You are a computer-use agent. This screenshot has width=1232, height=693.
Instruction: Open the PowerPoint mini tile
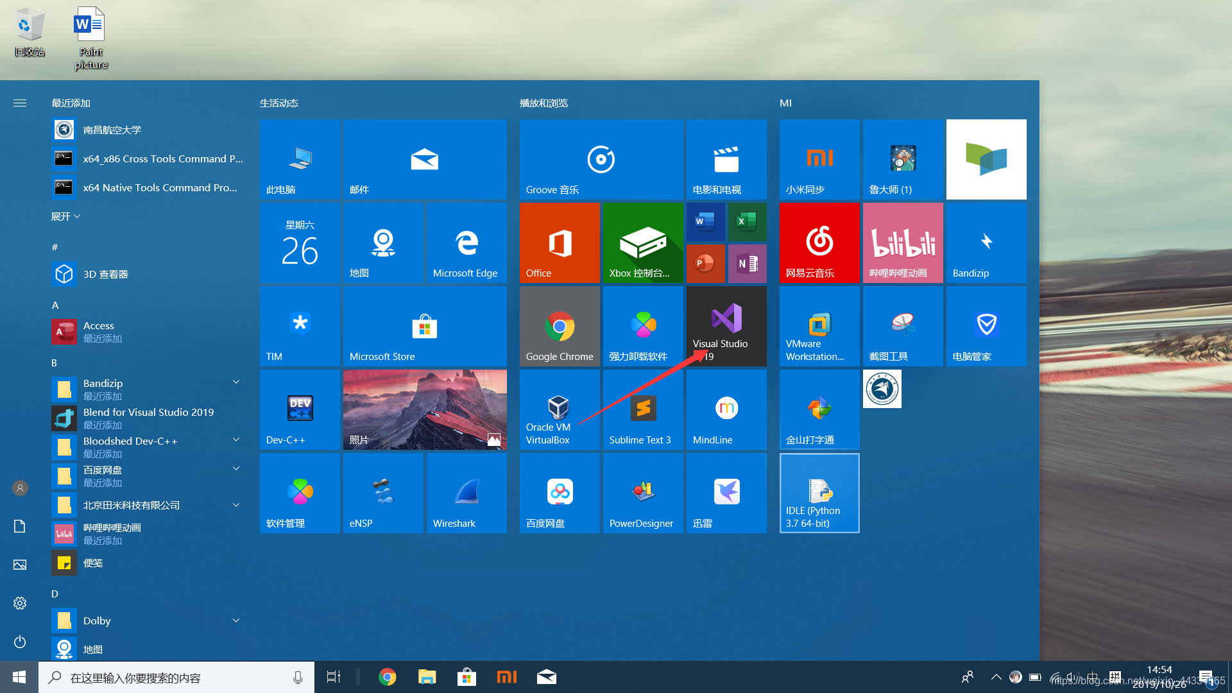[706, 263]
